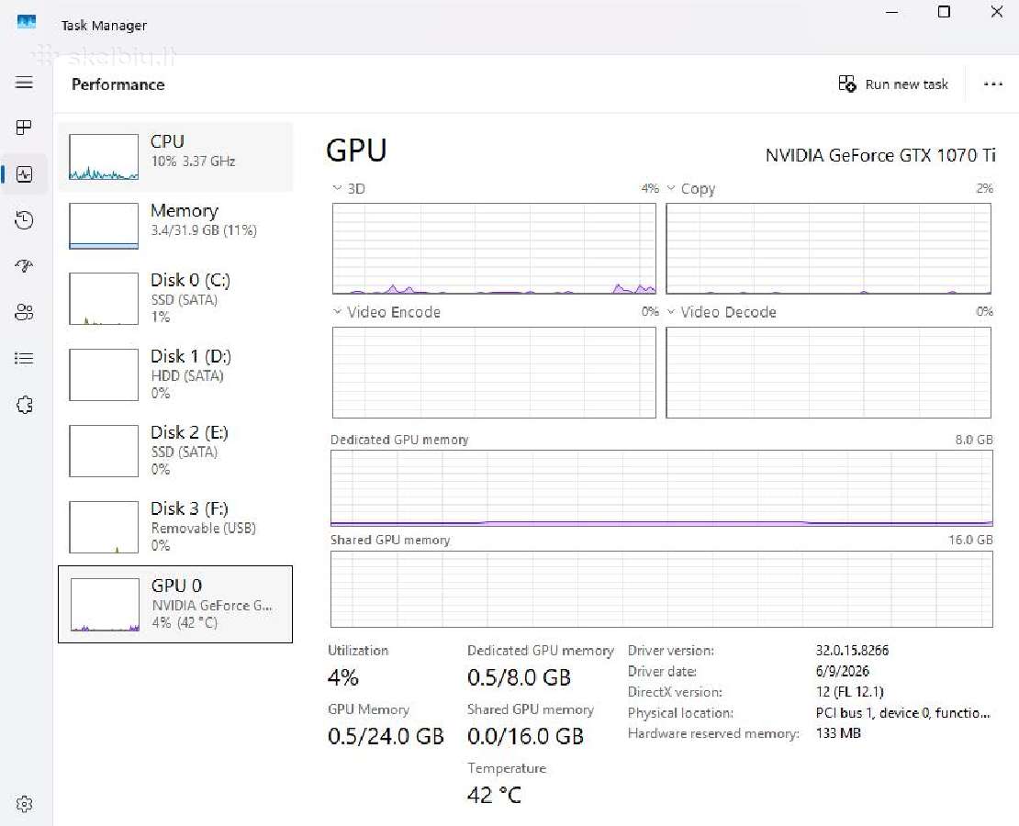
Task: Click the Video Encode graph area
Action: point(494,373)
